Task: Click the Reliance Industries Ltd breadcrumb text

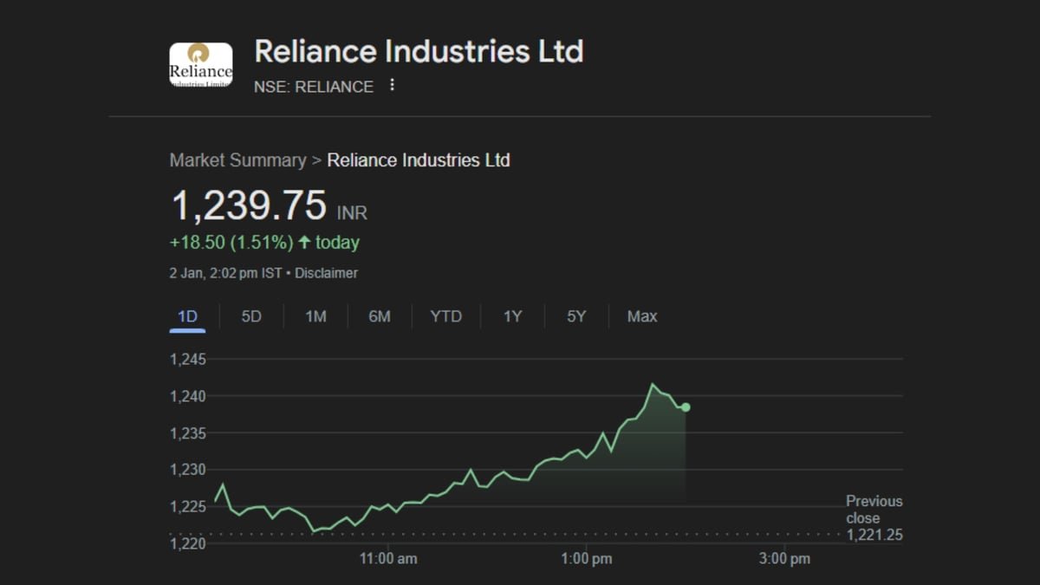Action: 419,160
